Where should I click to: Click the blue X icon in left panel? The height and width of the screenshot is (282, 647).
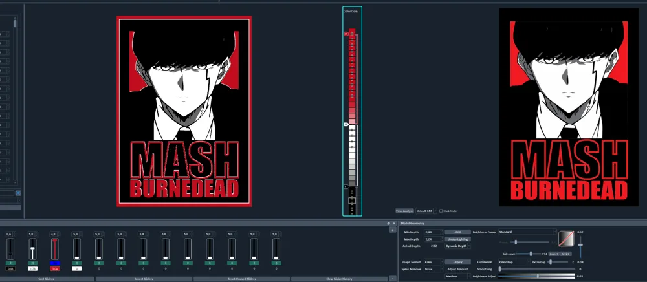[18, 193]
